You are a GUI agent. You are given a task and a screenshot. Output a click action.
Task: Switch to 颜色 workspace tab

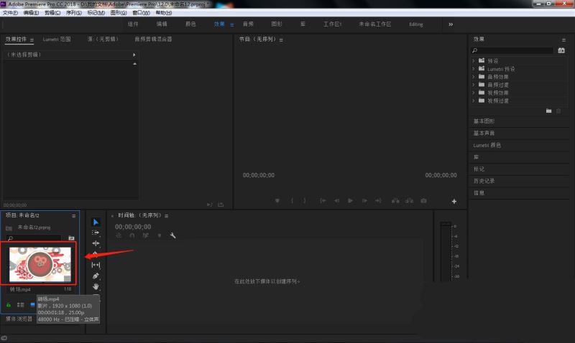(x=190, y=24)
